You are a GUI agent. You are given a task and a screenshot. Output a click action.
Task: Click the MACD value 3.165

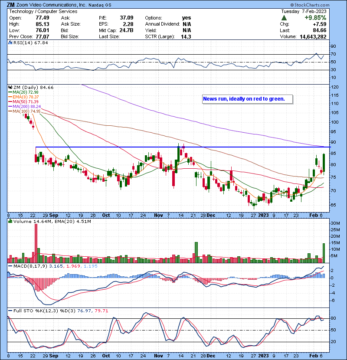(56, 266)
